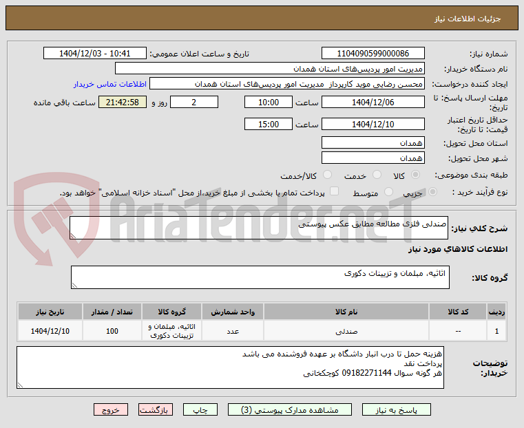Click the countdown timer 21:42:58 field
The height and width of the screenshot is (428, 524).
point(123,102)
